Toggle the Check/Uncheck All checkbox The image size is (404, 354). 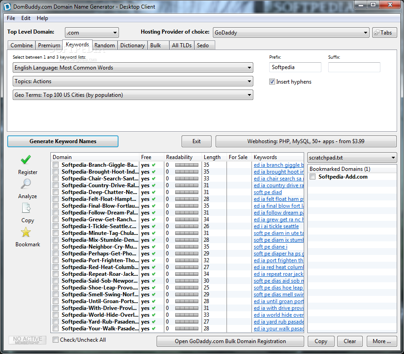(x=55, y=340)
